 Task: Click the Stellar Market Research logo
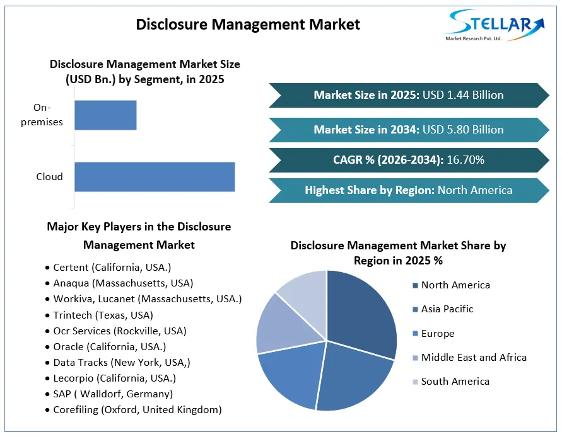tap(495, 25)
